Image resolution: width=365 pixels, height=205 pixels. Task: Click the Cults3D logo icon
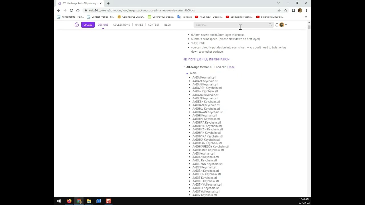(77, 25)
